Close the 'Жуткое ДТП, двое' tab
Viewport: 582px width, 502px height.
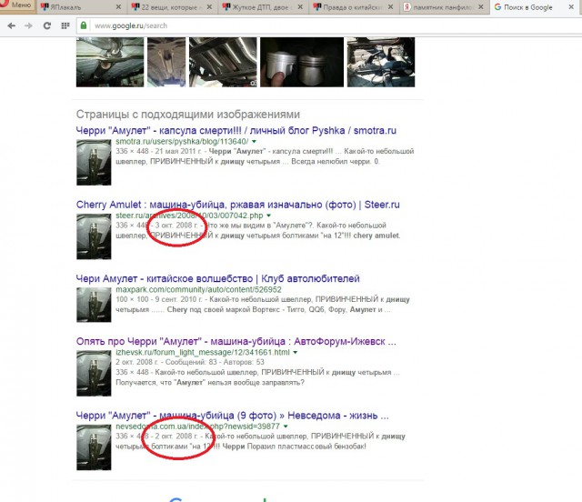300,7
